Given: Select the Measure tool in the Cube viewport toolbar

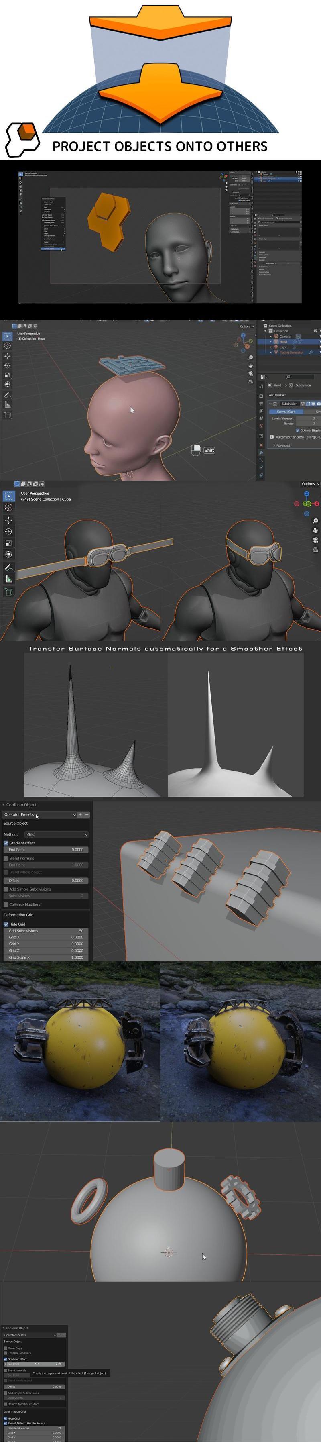Looking at the screenshot, I should pyautogui.click(x=8, y=579).
